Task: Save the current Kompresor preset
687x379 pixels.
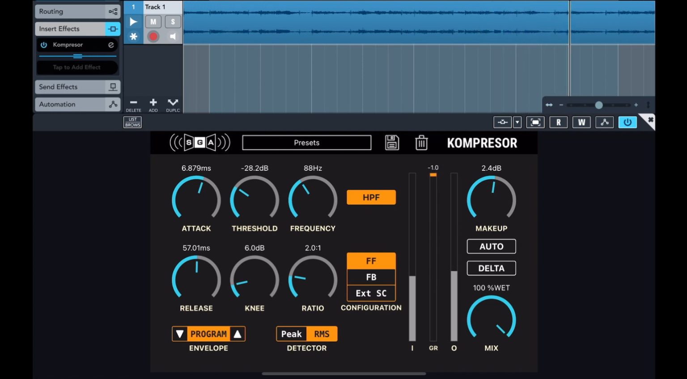Action: [x=392, y=143]
